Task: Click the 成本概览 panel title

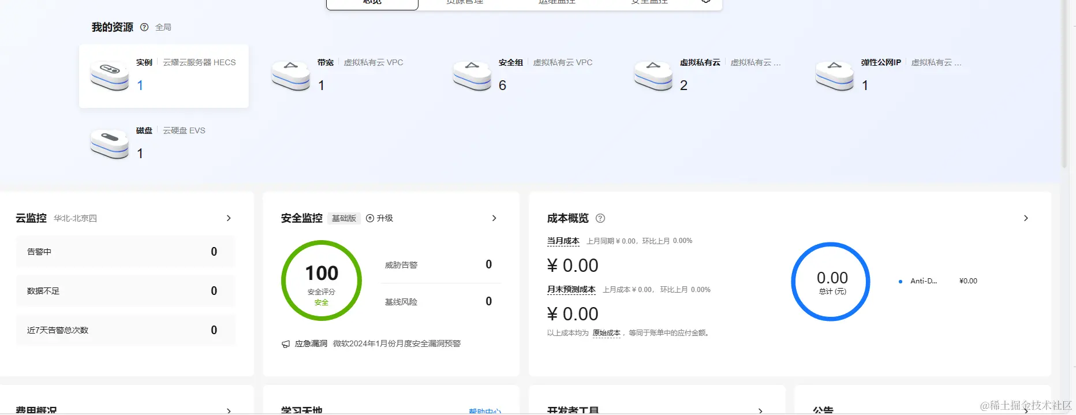Action: [568, 218]
